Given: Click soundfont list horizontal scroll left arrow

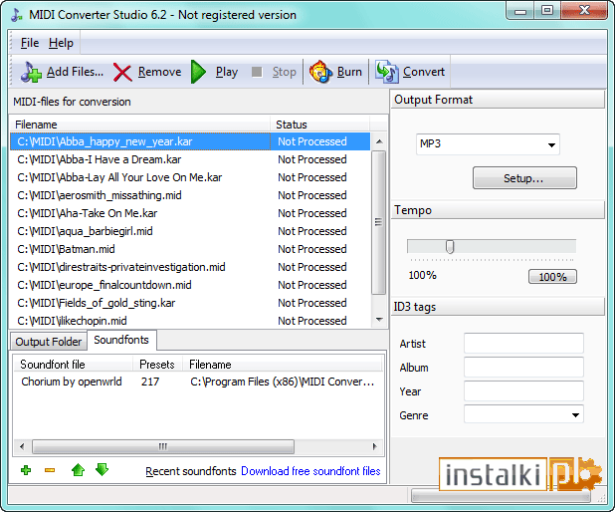Looking at the screenshot, I should tap(22, 446).
